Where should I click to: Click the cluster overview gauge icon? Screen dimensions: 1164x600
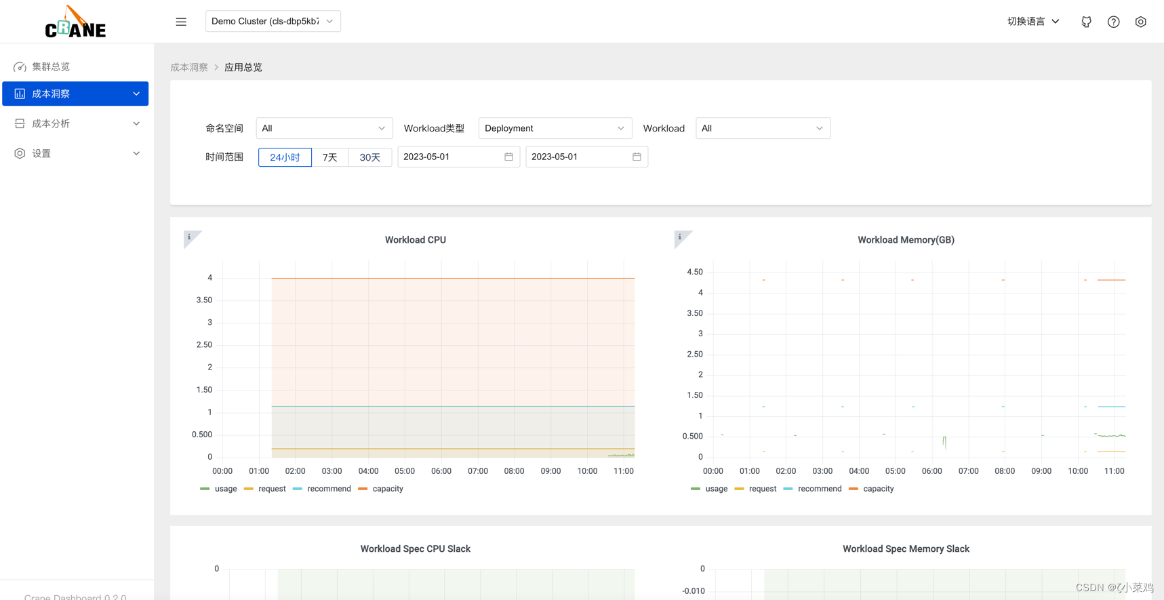pos(20,66)
